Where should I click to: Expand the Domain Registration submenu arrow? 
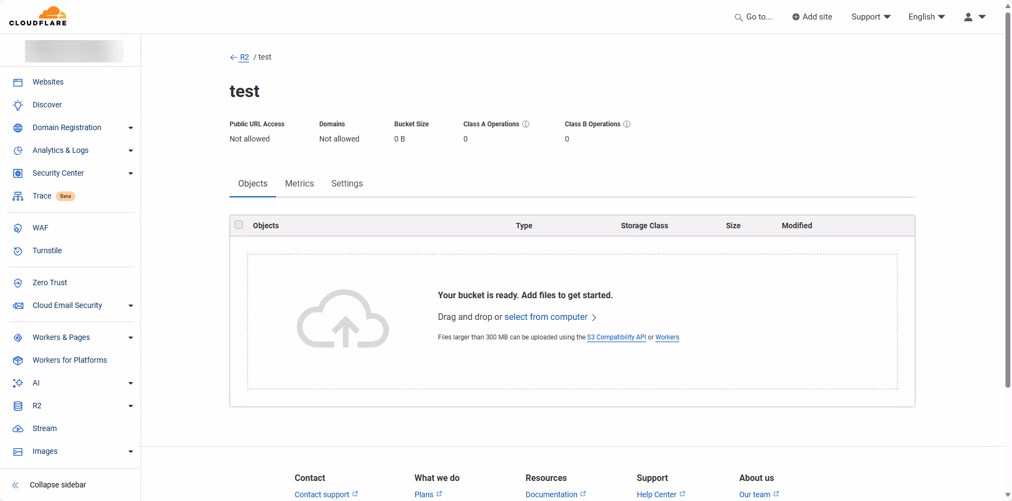point(131,128)
